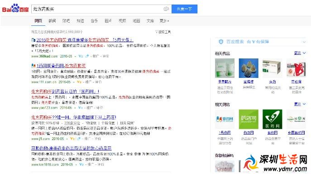Click the 药店网 site name link

pyautogui.click(x=249, y=133)
